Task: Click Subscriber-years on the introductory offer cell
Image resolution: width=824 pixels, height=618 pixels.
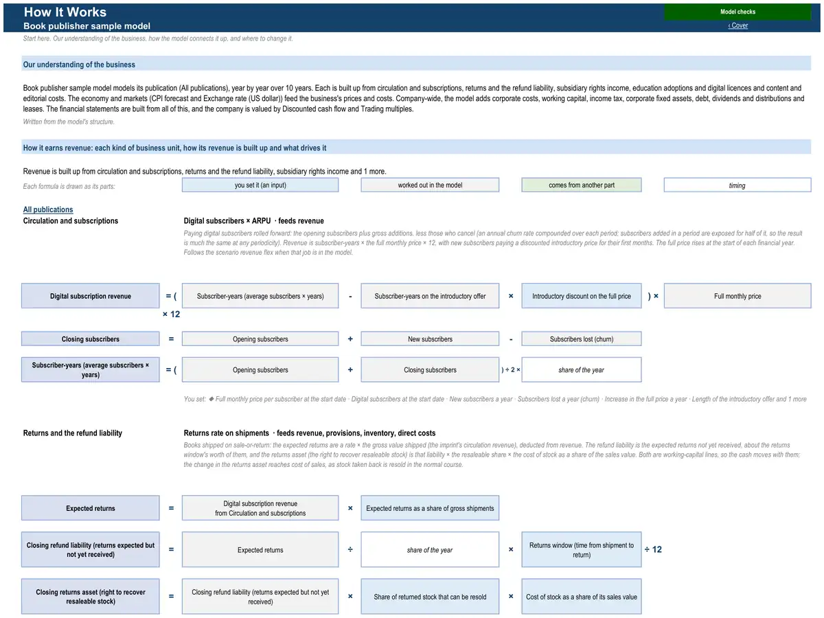Action: click(430, 296)
